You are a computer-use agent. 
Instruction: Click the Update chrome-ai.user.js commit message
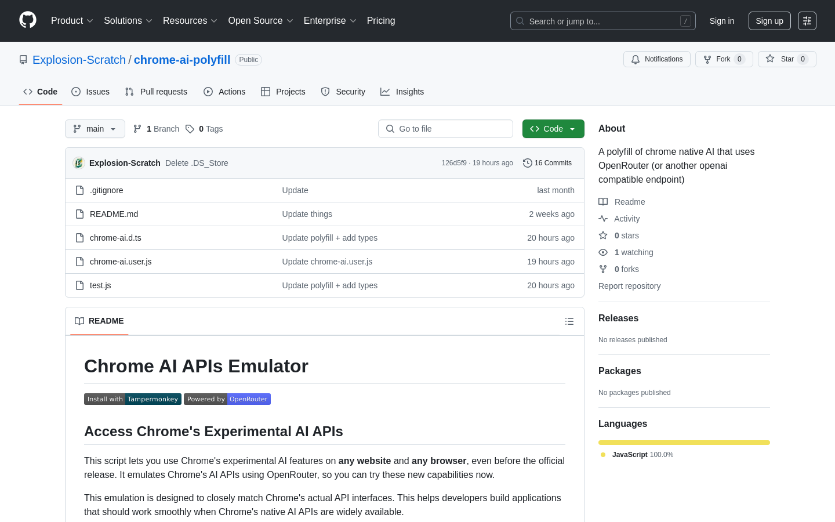click(x=327, y=262)
